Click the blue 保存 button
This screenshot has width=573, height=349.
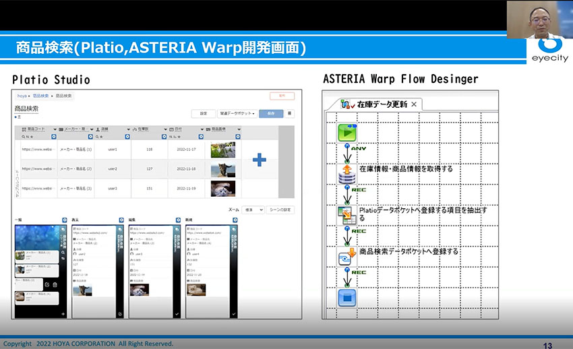[271, 114]
